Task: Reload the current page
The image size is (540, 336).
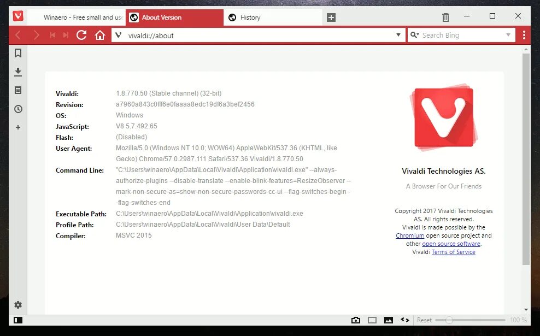Action: [x=81, y=35]
